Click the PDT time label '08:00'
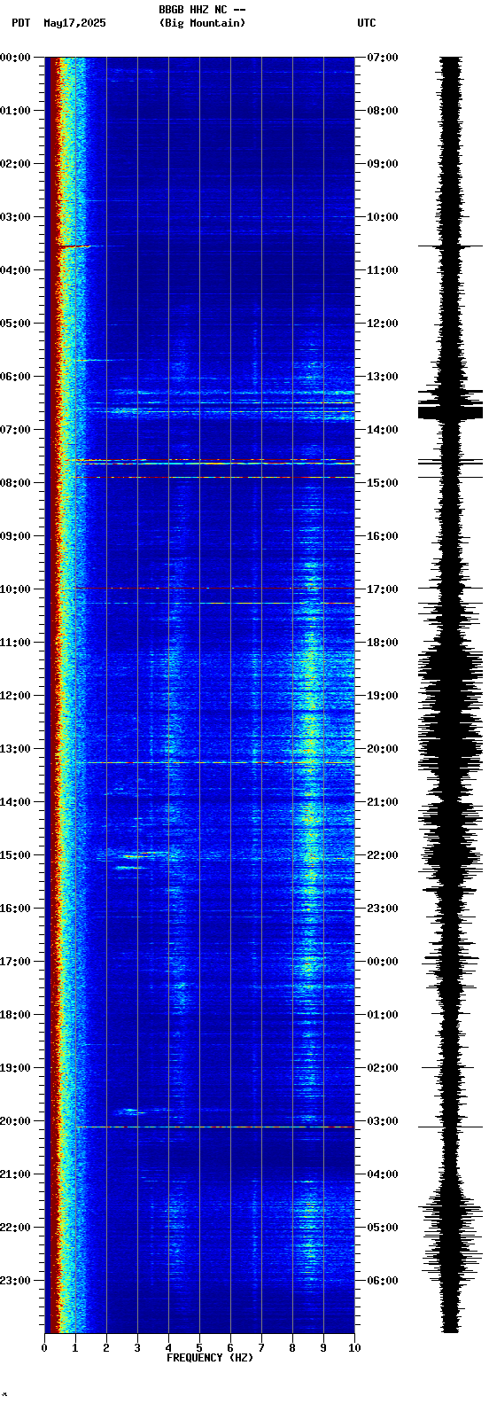The image size is (489, 1404). click(16, 483)
